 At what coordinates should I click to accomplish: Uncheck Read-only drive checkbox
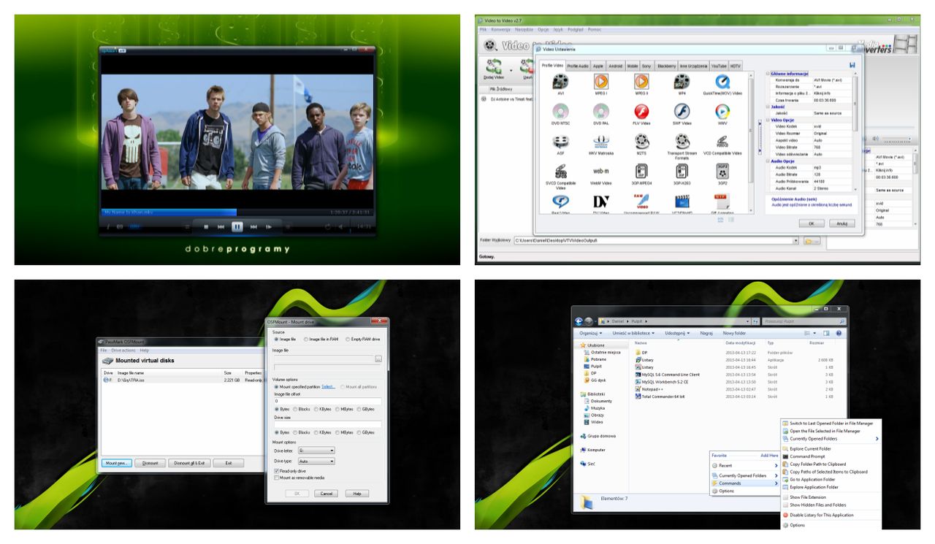[276, 471]
